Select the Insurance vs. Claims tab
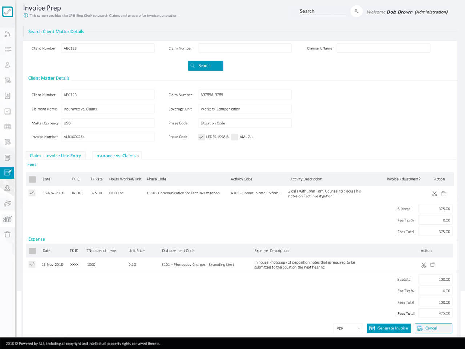This screenshot has width=465, height=349. coord(114,155)
